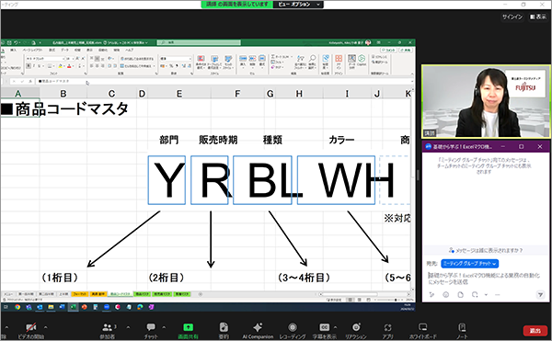Send the chat message with arrow icon
Screen dimensions: 552x341
click(540, 295)
